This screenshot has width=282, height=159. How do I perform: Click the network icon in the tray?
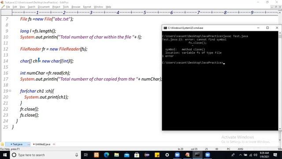(251, 155)
